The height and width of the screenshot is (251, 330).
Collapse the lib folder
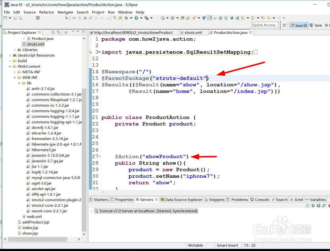click(19, 83)
